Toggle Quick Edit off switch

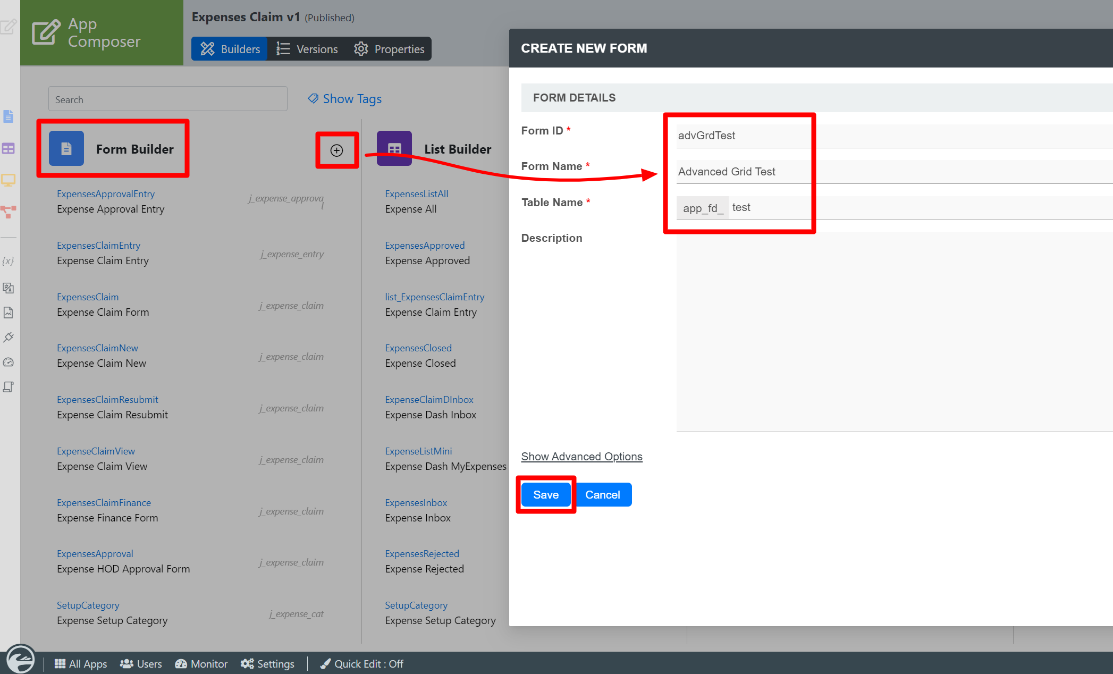pyautogui.click(x=362, y=664)
